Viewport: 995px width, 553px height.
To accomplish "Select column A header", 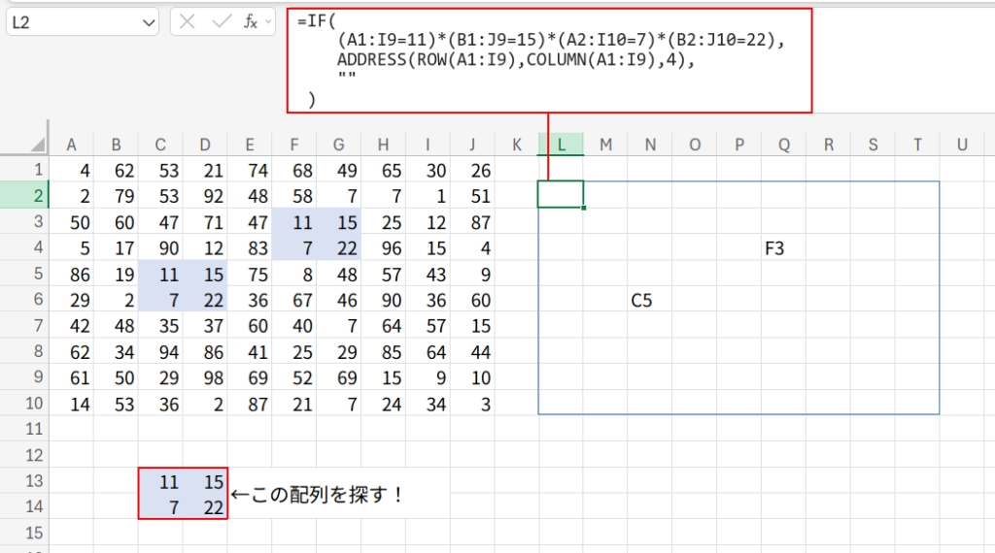I will pos(71,146).
